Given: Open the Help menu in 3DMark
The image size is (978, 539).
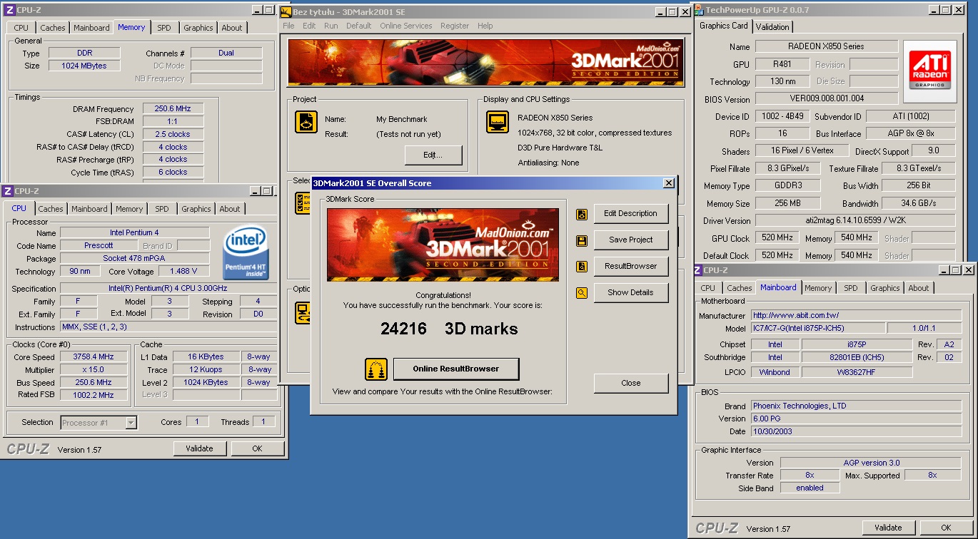Looking at the screenshot, I should point(485,26).
